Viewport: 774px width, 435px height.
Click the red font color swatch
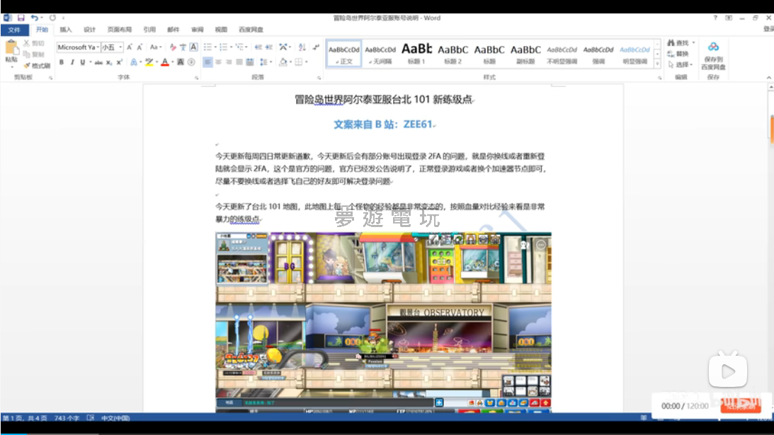(164, 62)
